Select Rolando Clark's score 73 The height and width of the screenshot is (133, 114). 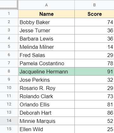[94, 96]
